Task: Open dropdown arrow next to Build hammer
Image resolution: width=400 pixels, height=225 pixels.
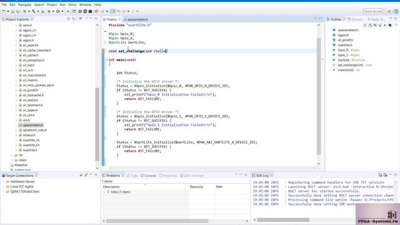Action: pos(38,11)
